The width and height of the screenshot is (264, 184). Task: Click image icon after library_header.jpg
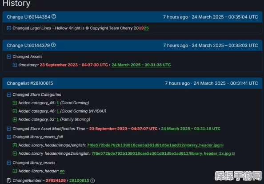[222, 145]
